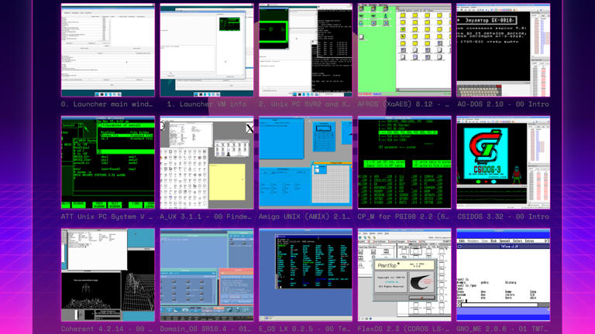Click caption 'AFROS (XaAES) 8.12 - …'
This screenshot has width=595, height=334.
click(404, 104)
